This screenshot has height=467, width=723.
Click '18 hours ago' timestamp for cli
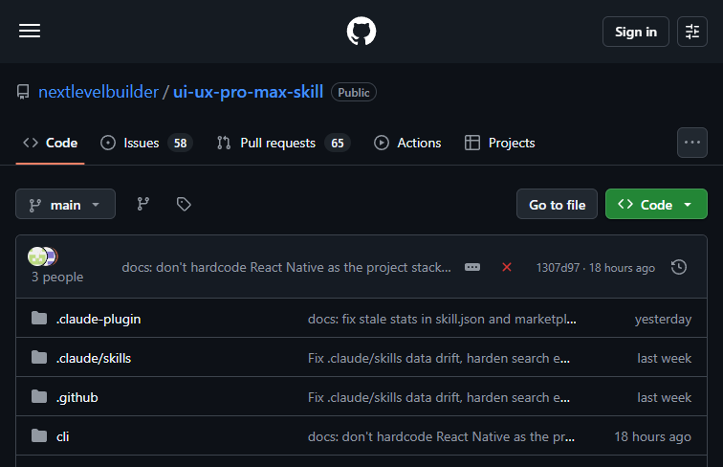[x=652, y=436]
